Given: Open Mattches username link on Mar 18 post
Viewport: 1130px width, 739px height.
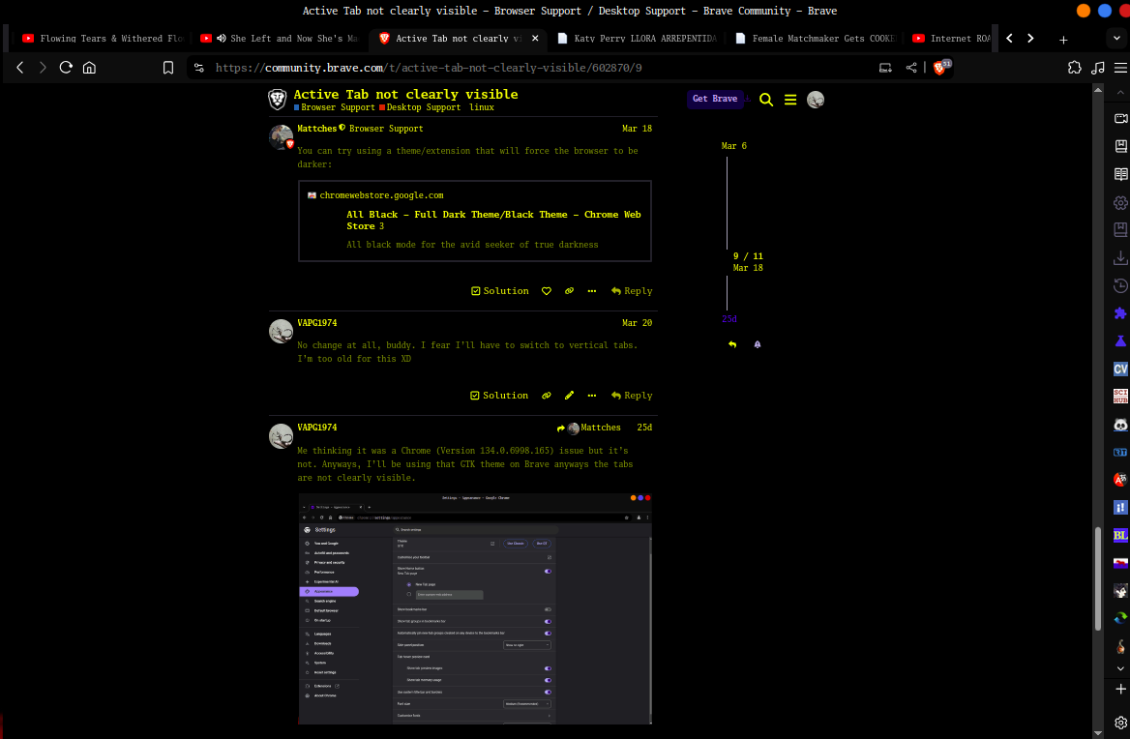Looking at the screenshot, I should (317, 129).
